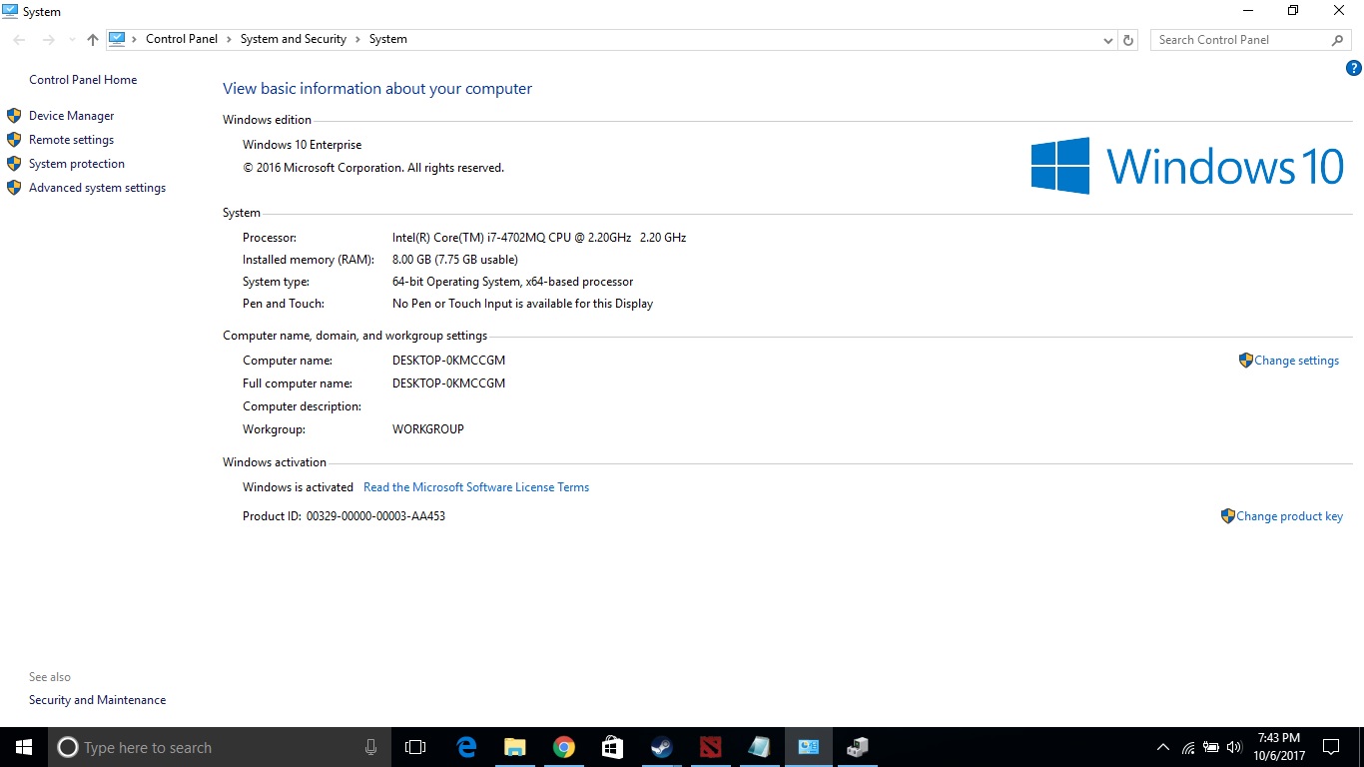Go up one level with the Up arrow
Screen dimensions: 1364x767
point(93,40)
